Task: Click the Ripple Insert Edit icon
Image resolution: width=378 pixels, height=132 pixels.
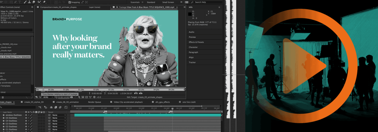Action: [136, 93]
